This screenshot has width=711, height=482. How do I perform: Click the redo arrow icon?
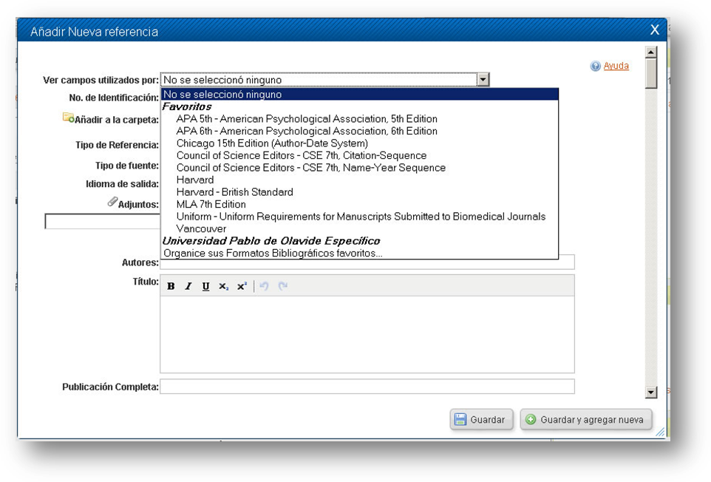click(282, 286)
